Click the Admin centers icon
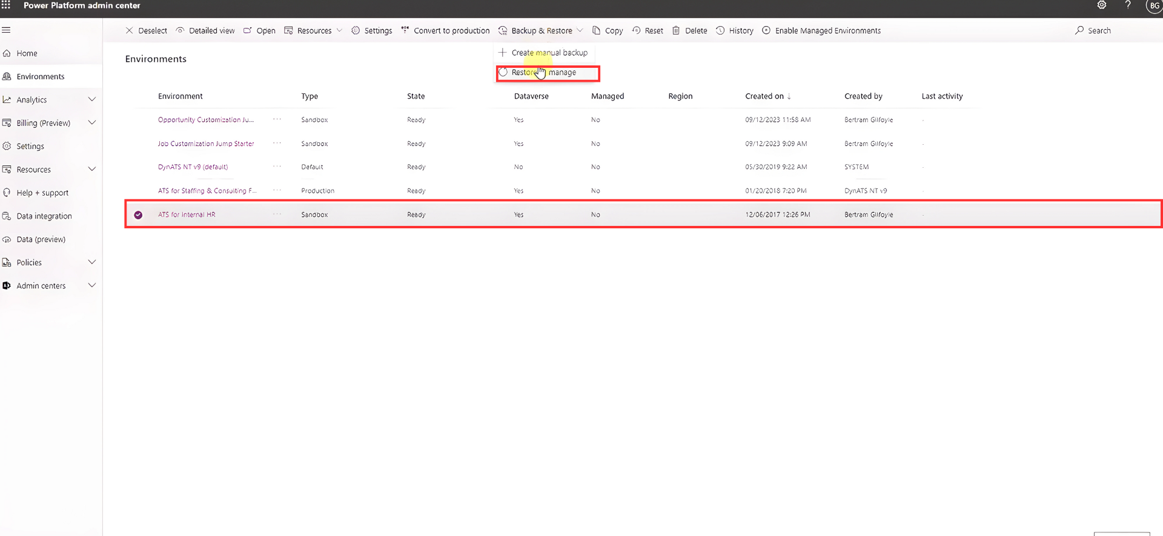This screenshot has height=536, width=1163. (x=7, y=285)
